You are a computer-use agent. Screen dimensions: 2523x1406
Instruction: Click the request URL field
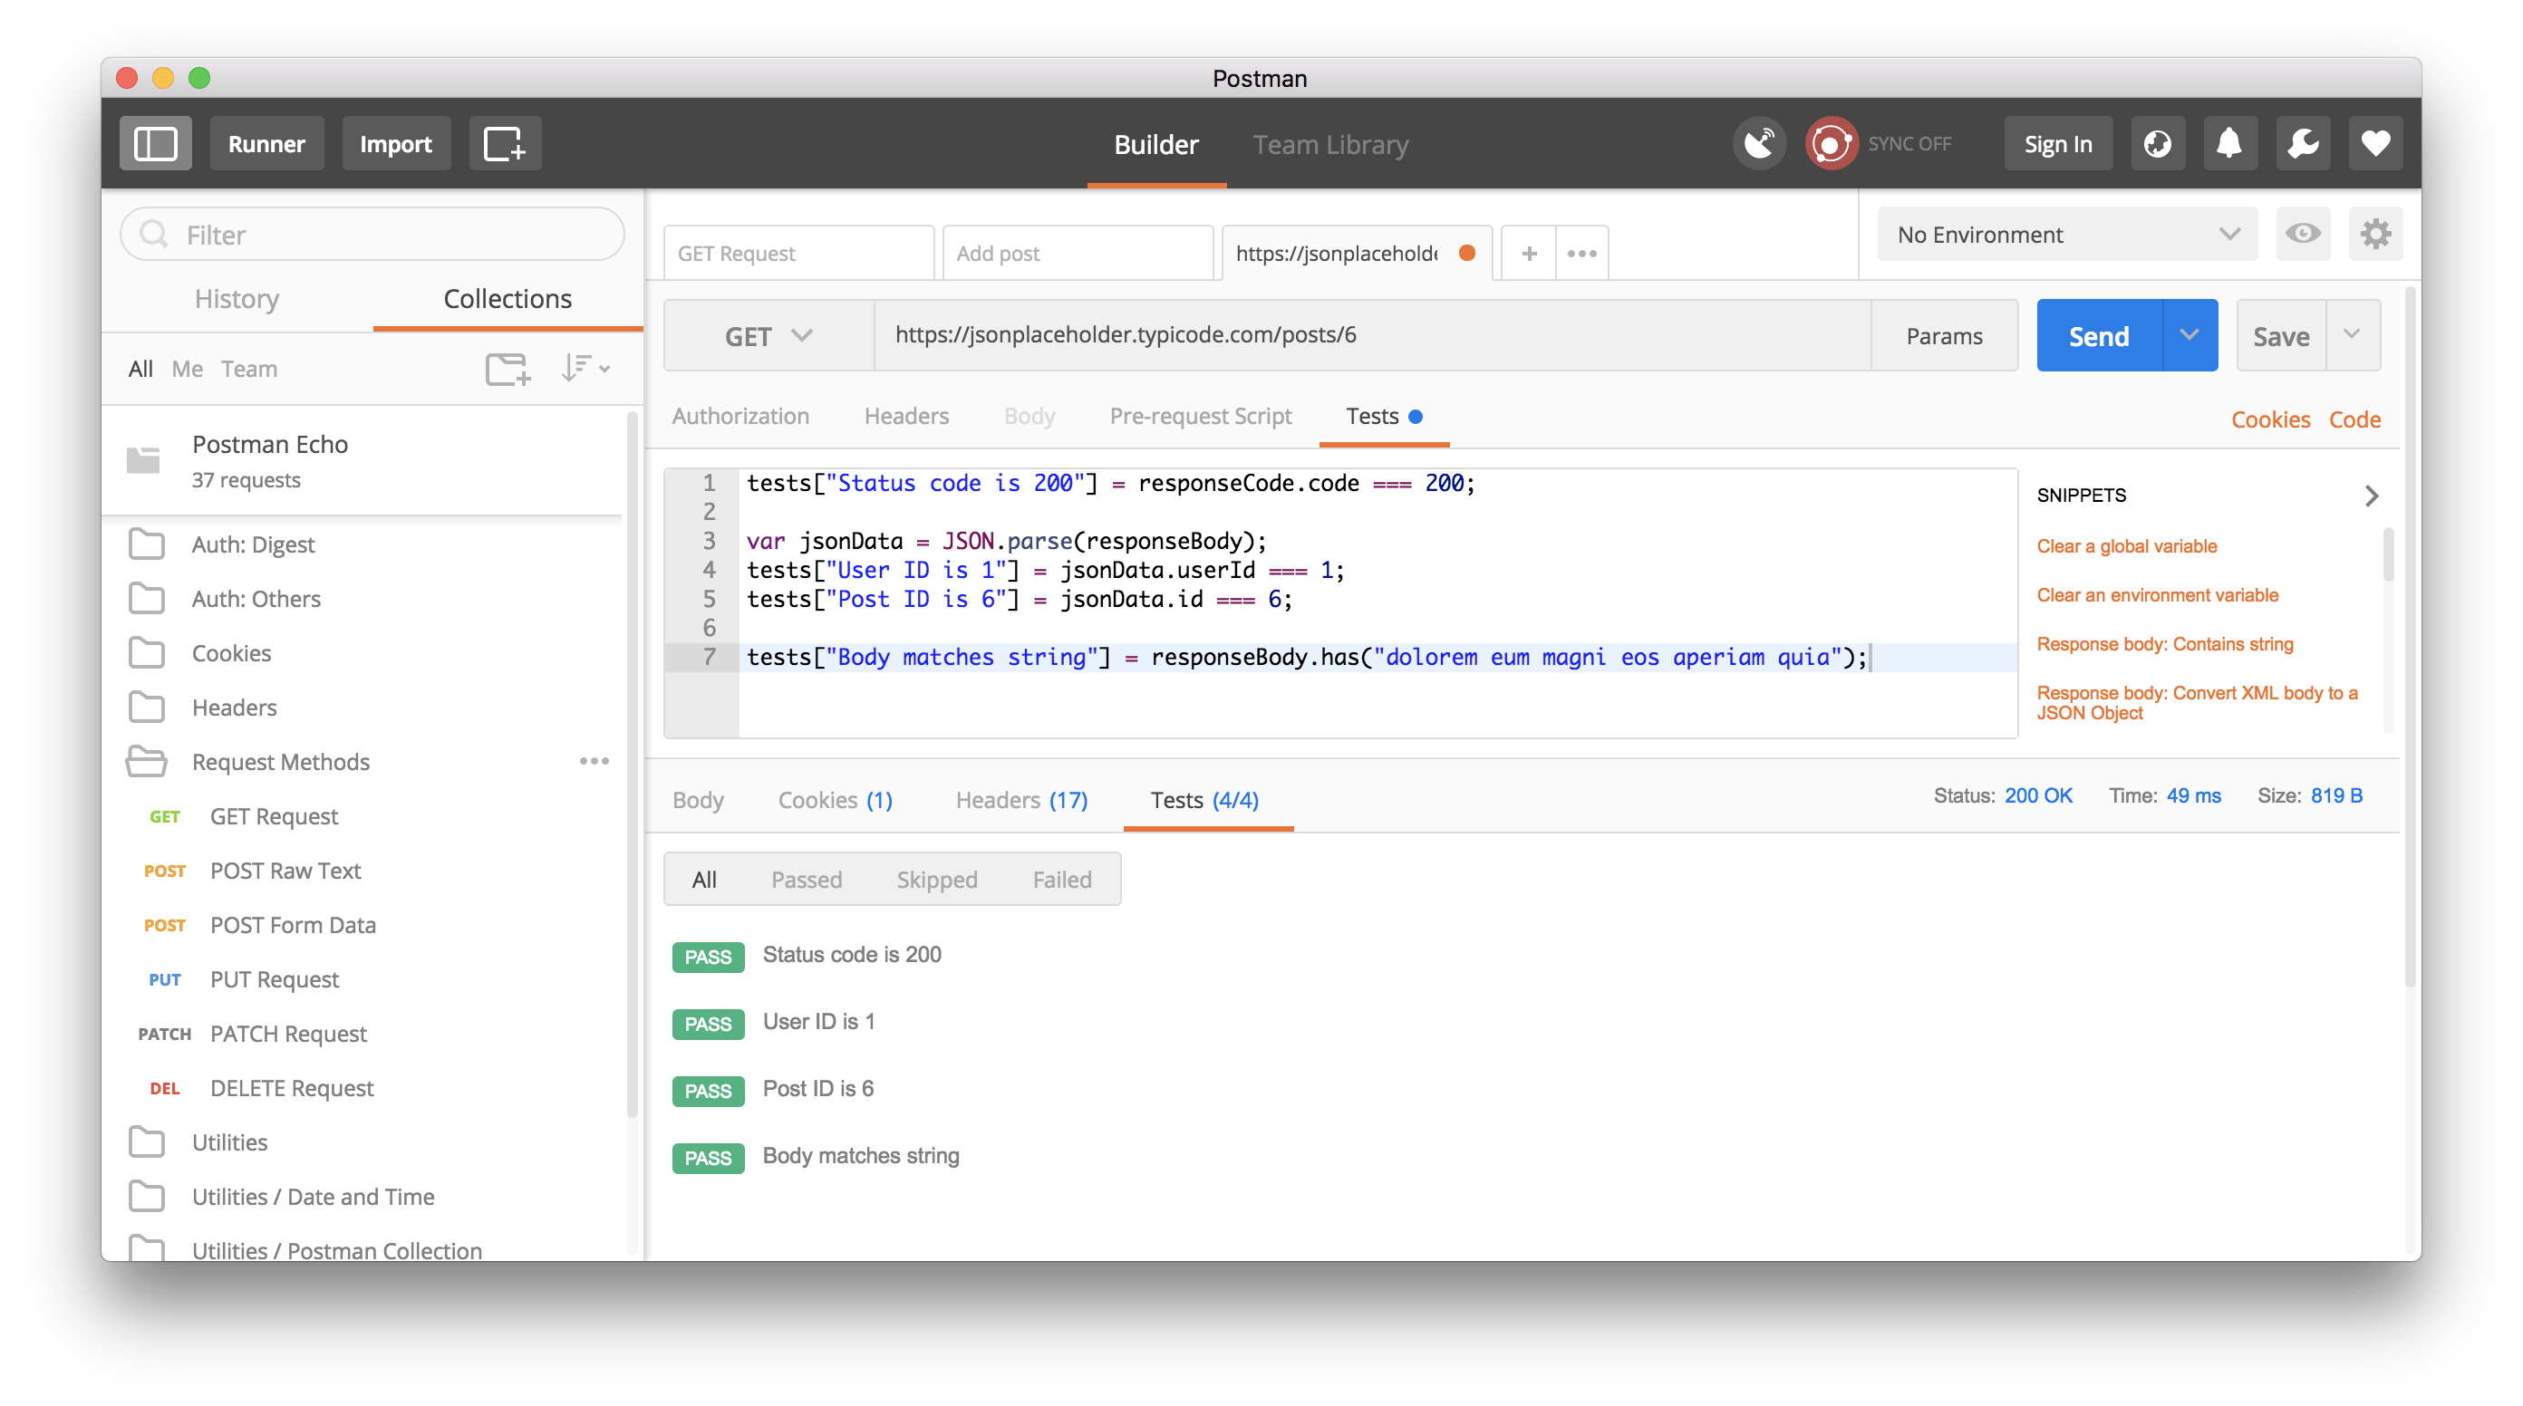click(x=1371, y=336)
